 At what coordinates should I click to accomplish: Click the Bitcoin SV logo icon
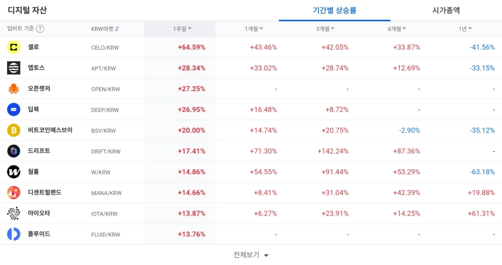point(13,130)
